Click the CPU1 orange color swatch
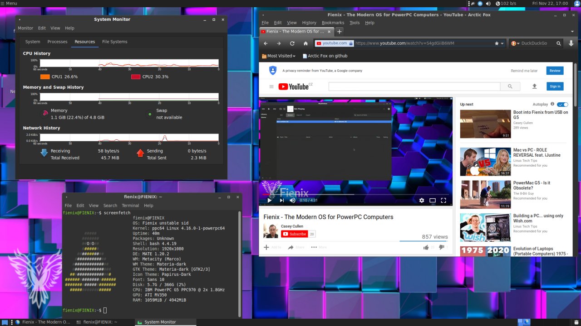This screenshot has height=326, width=581. coord(45,77)
